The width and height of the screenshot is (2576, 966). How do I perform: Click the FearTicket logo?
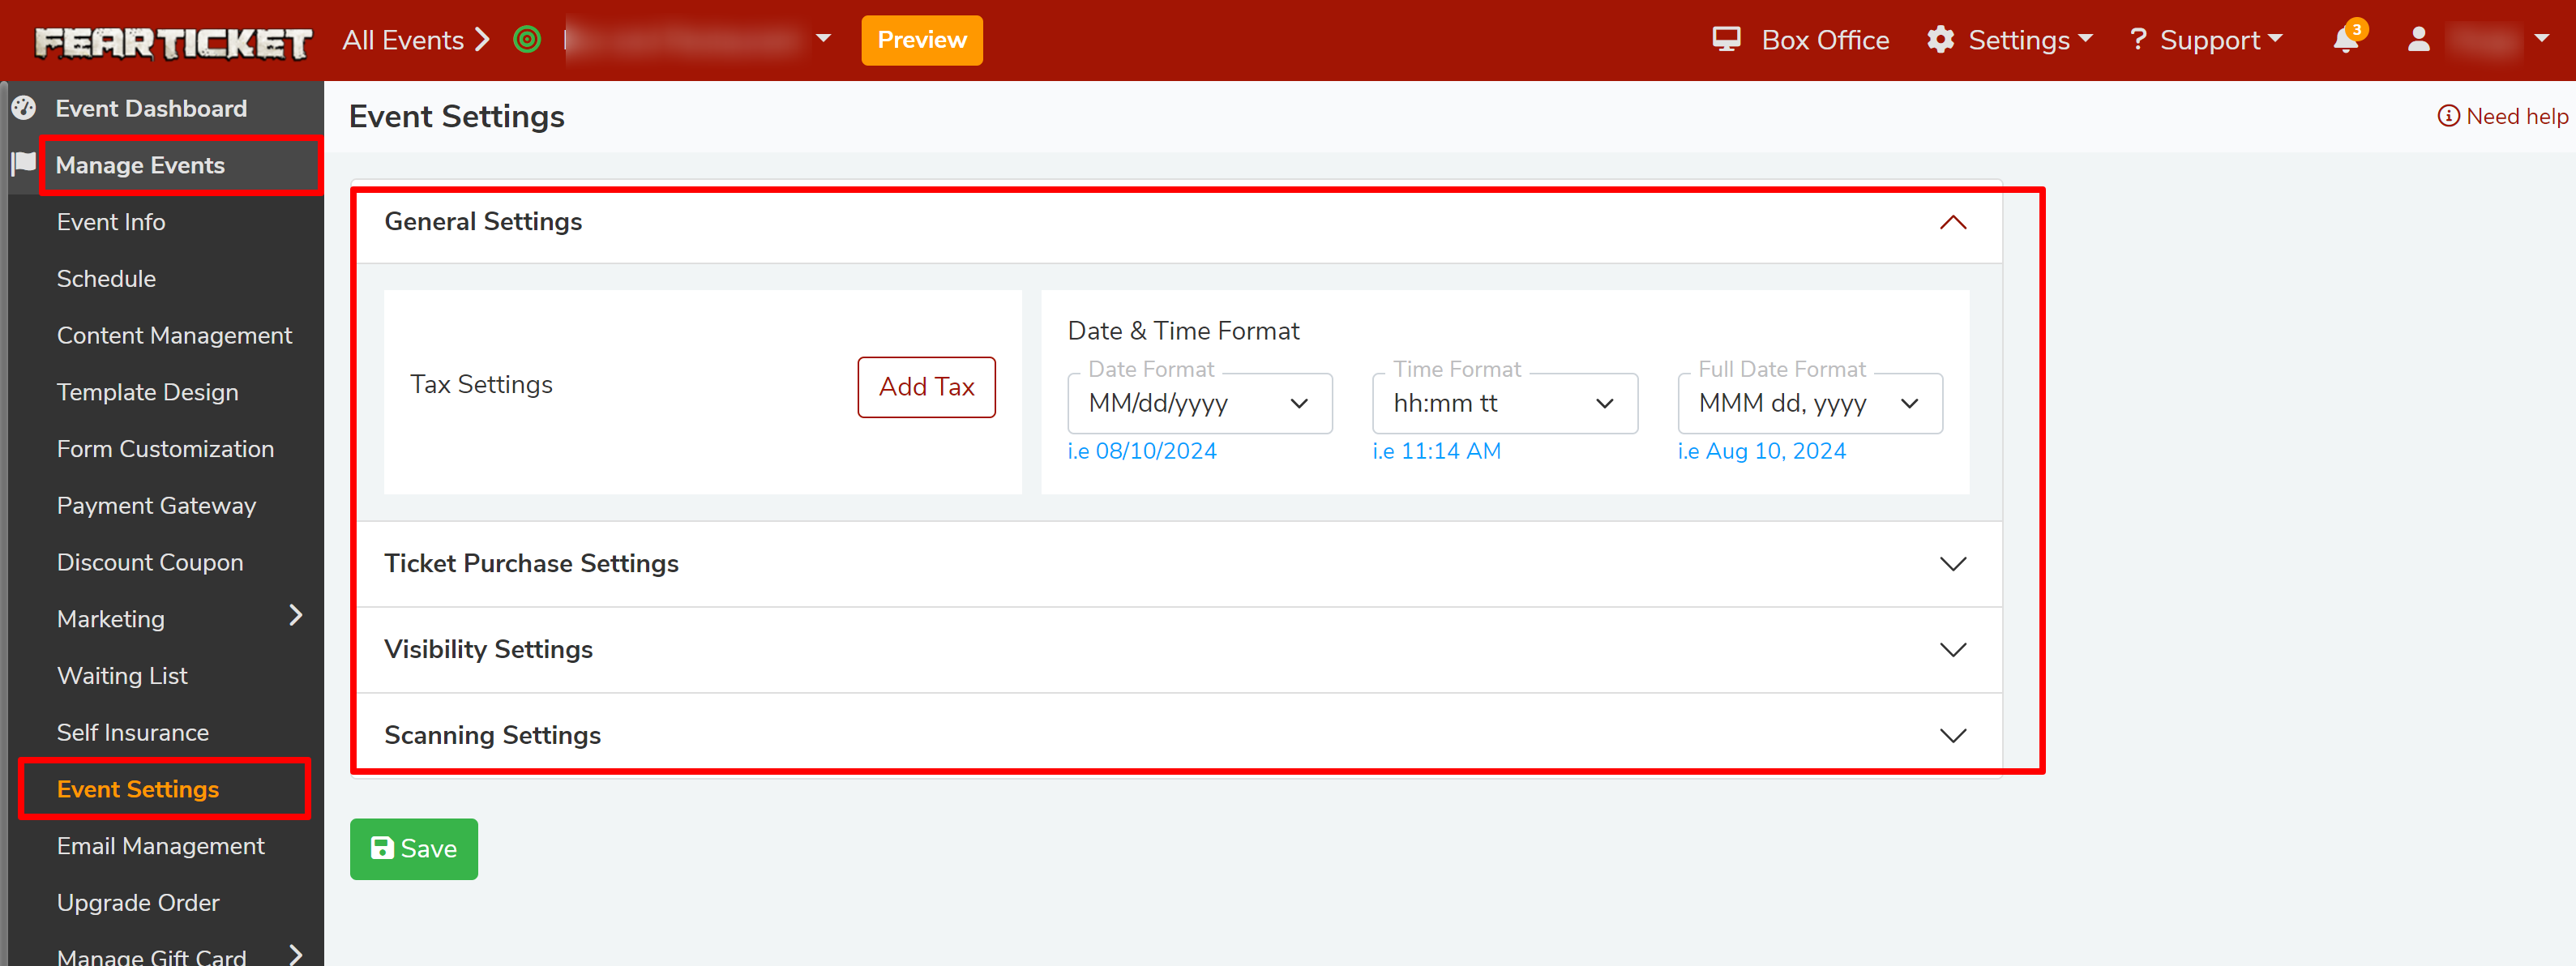coord(173,42)
